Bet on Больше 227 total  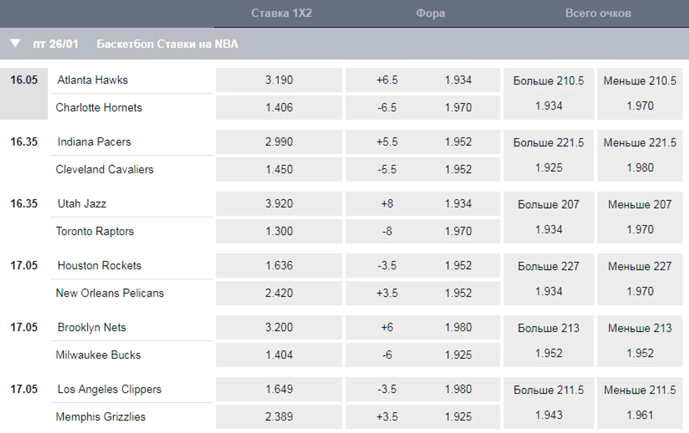[548, 279]
